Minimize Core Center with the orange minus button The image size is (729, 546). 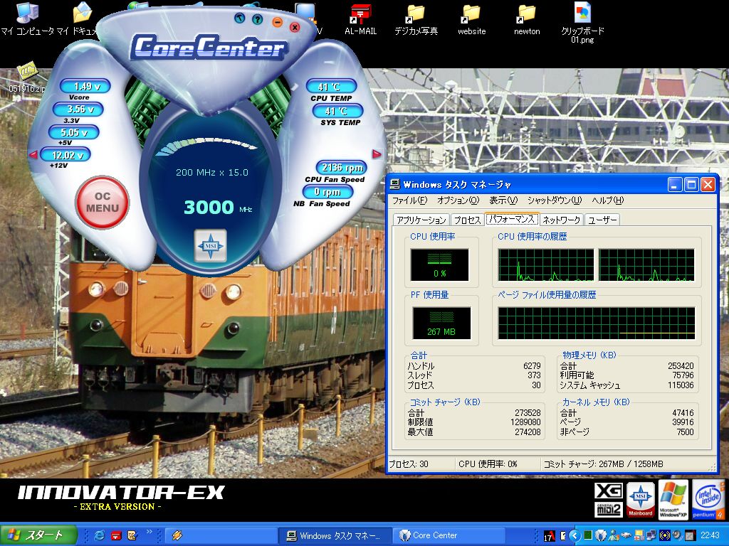pos(277,22)
